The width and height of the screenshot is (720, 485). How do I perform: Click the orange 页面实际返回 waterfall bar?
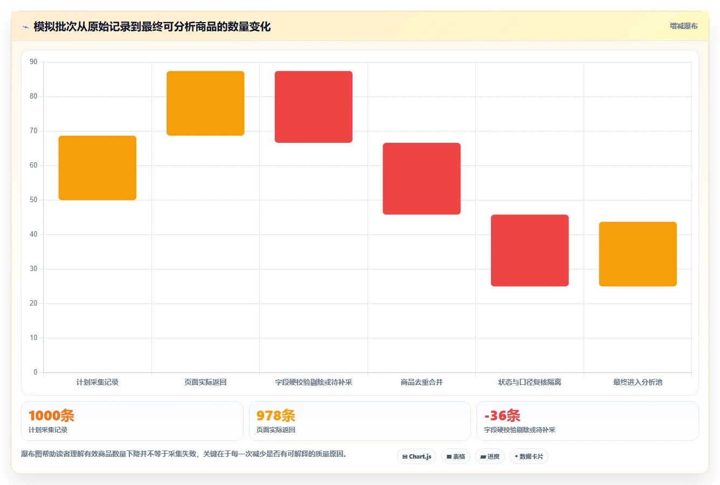pos(205,103)
